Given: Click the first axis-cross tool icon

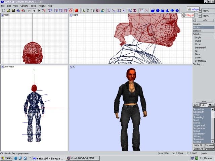Looking at the screenshot, I should click(x=109, y=10).
